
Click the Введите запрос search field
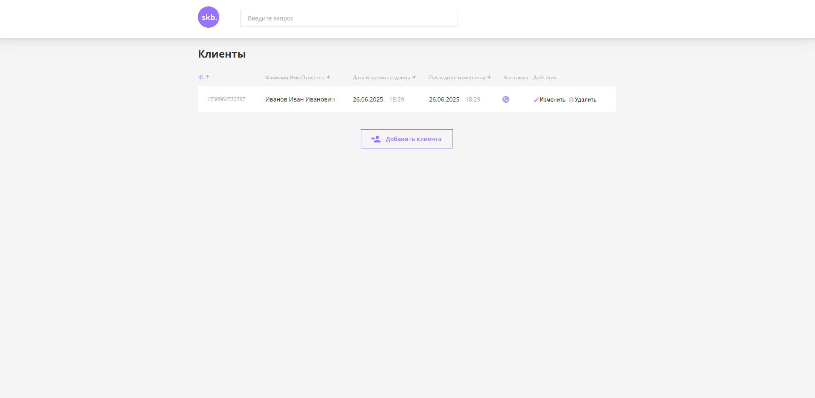[349, 18]
